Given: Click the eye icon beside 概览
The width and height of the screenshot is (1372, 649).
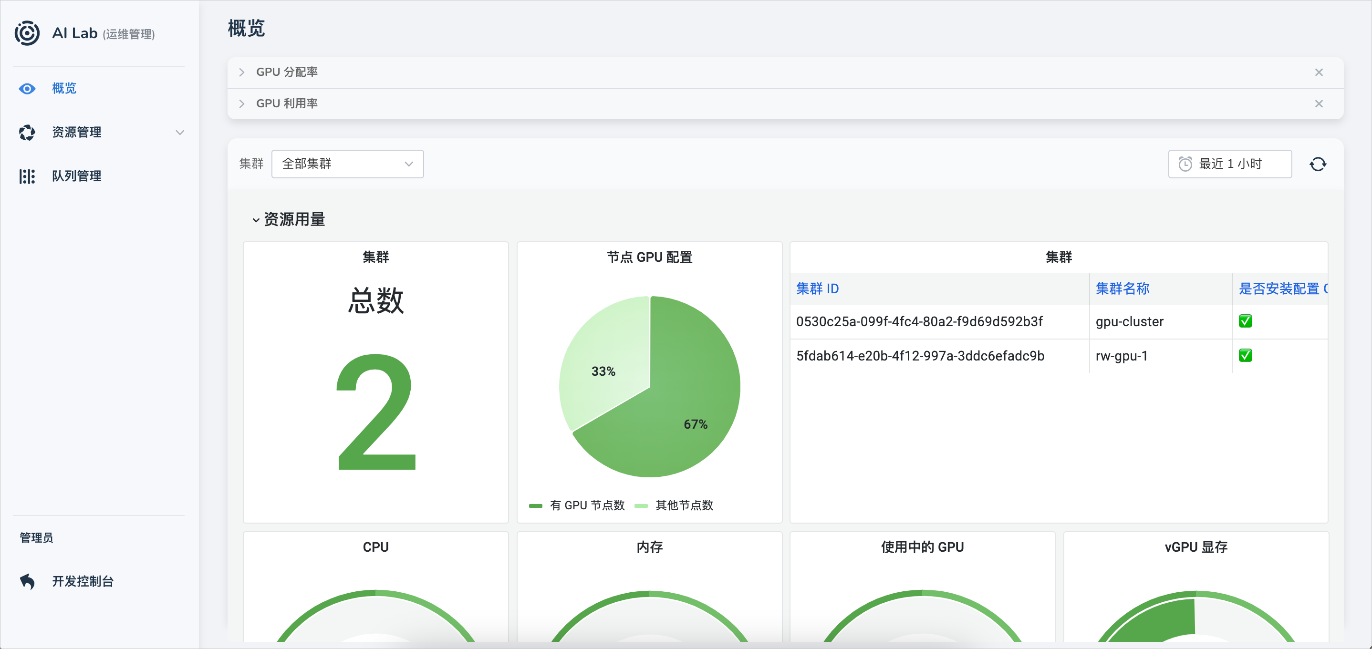Looking at the screenshot, I should click(x=27, y=88).
